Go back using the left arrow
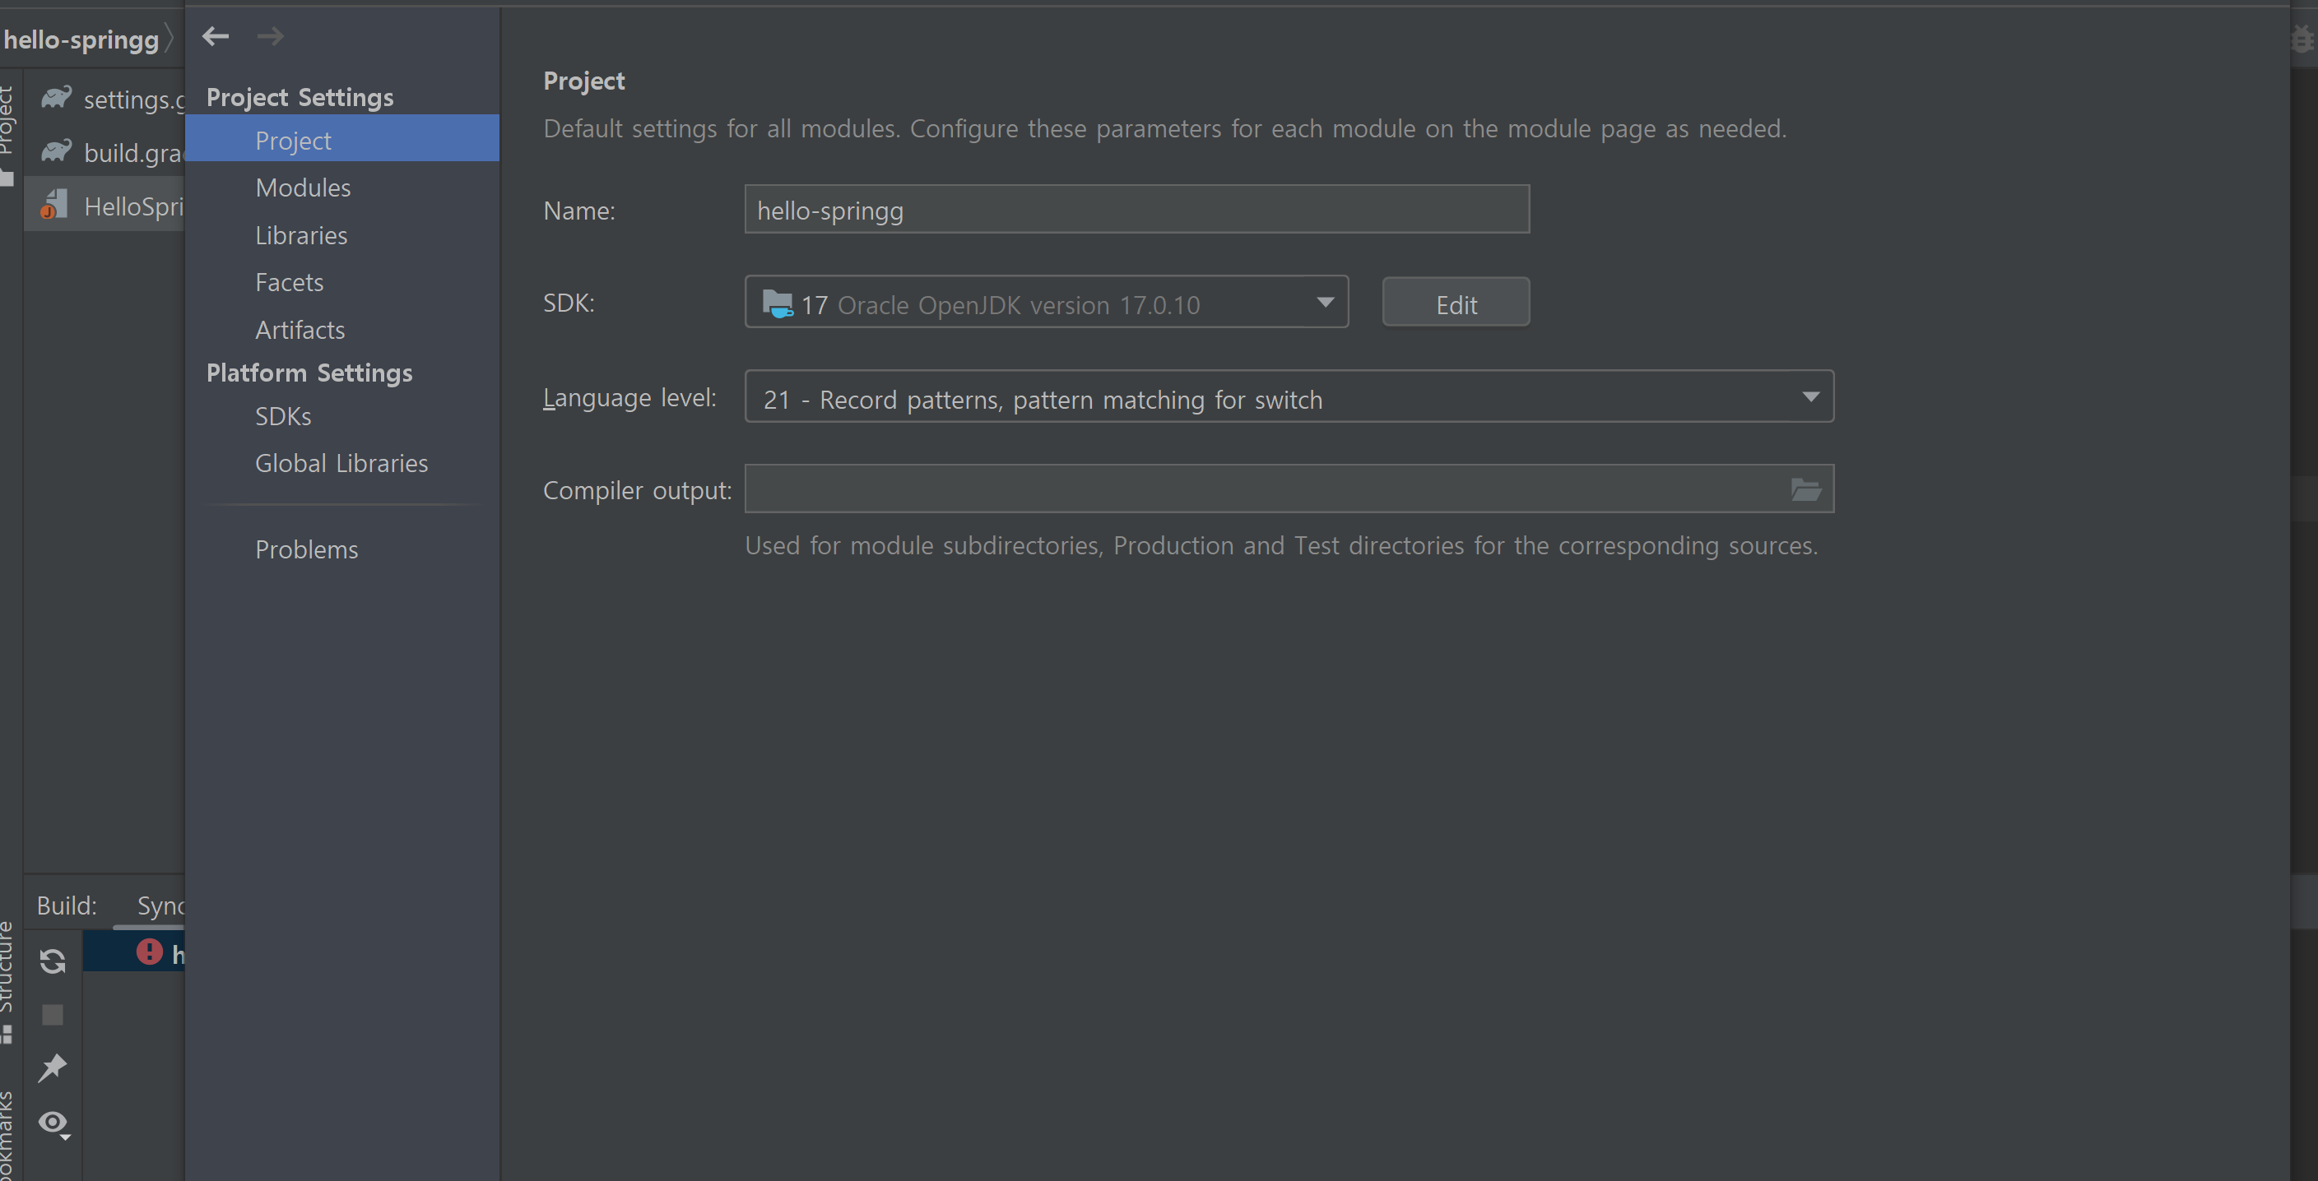Viewport: 2318px width, 1181px height. 215,36
